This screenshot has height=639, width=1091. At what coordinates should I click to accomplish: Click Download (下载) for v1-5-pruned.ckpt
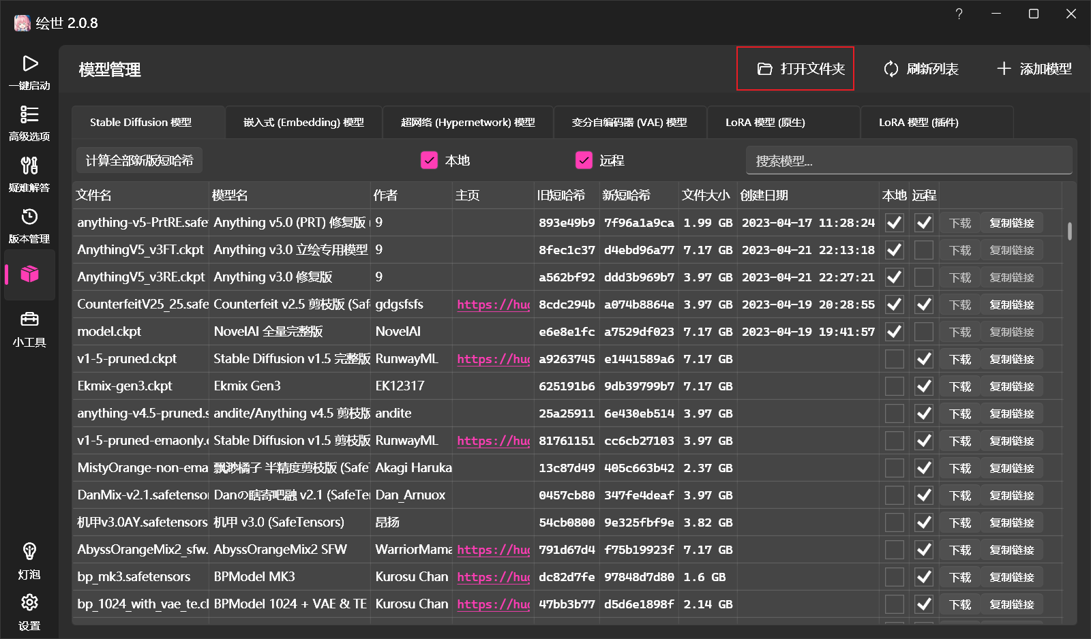959,359
